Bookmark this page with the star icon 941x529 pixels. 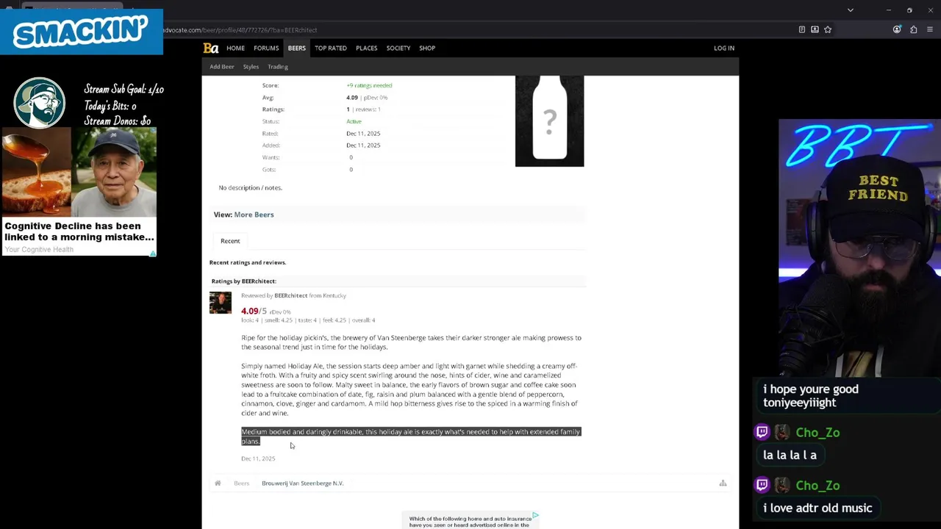(x=828, y=29)
